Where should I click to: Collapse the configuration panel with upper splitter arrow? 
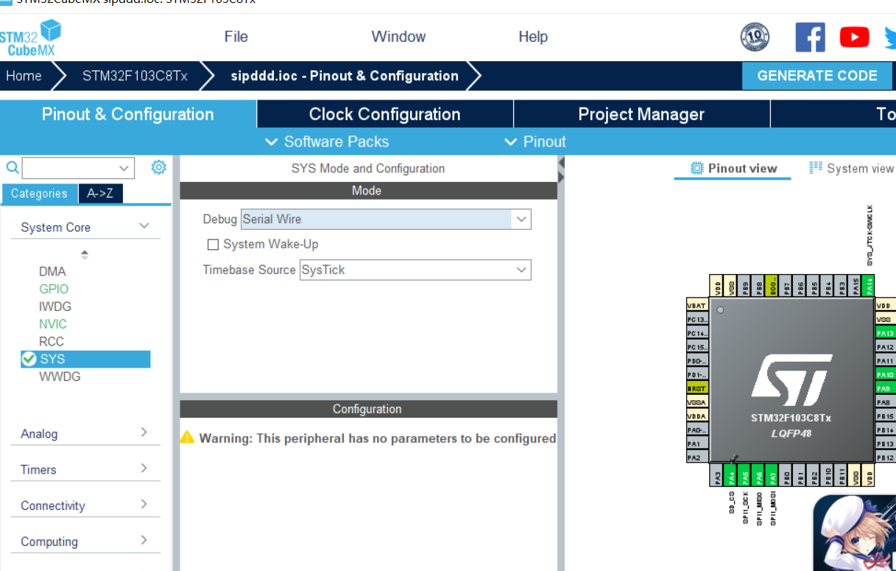point(561,163)
